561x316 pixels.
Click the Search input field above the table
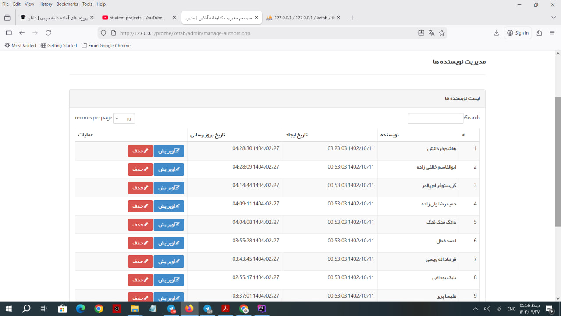click(435, 118)
